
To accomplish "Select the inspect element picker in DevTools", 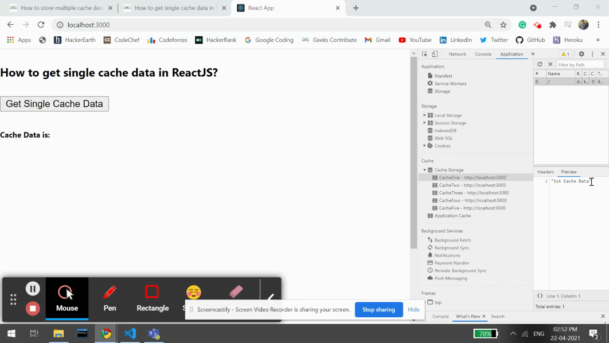I will click(x=424, y=54).
